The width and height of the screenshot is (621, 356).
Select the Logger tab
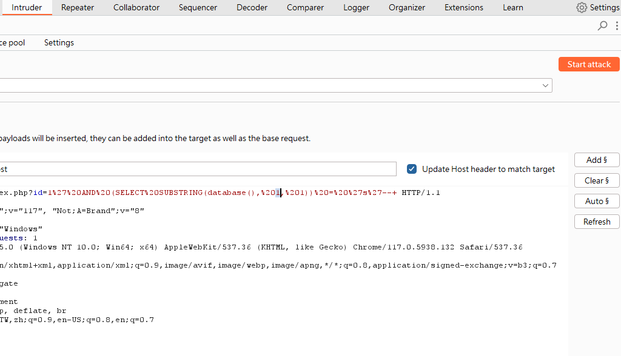[x=356, y=7]
